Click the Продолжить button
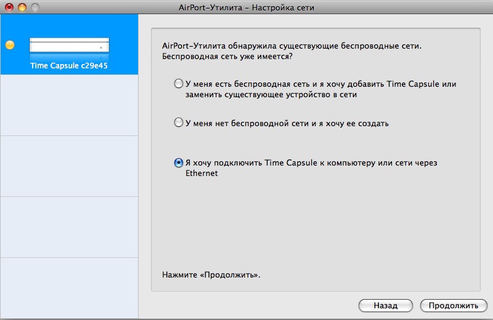 click(454, 305)
